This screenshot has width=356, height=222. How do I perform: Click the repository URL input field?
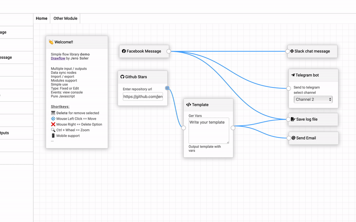[143, 96]
